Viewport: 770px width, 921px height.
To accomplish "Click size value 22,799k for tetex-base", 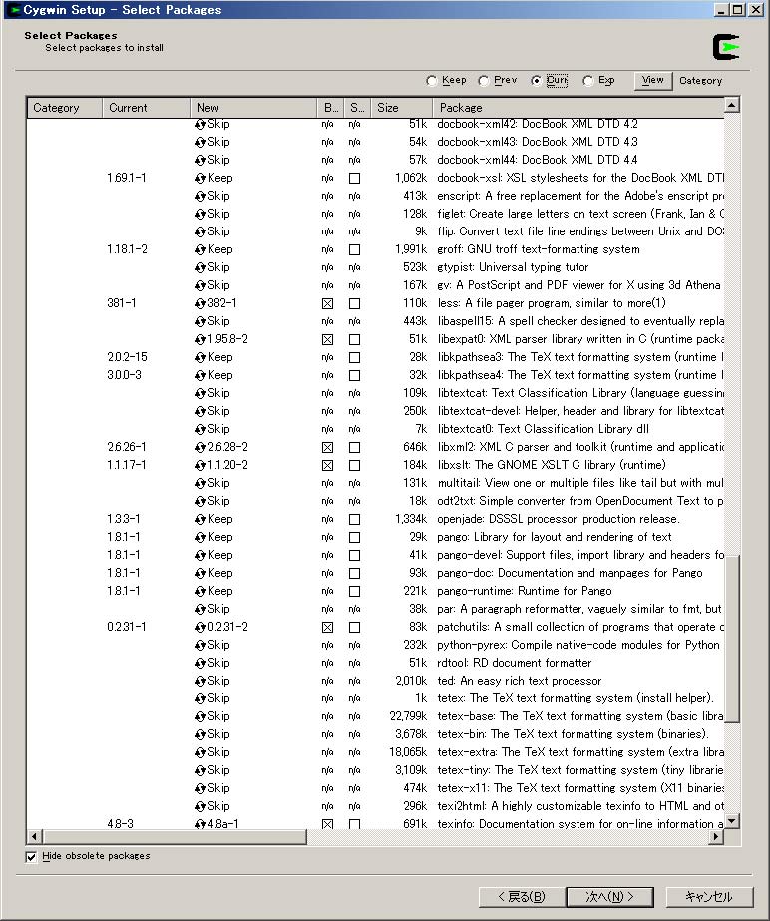I will tap(408, 716).
